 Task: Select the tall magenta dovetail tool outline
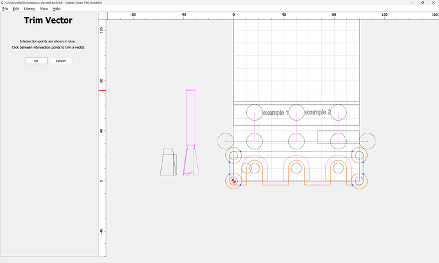(x=191, y=133)
